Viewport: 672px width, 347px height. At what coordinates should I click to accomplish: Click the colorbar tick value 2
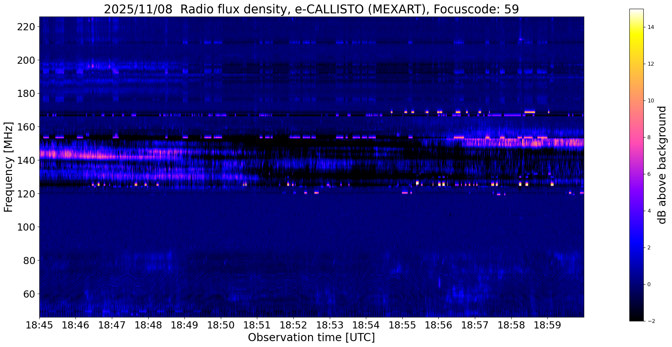point(649,248)
